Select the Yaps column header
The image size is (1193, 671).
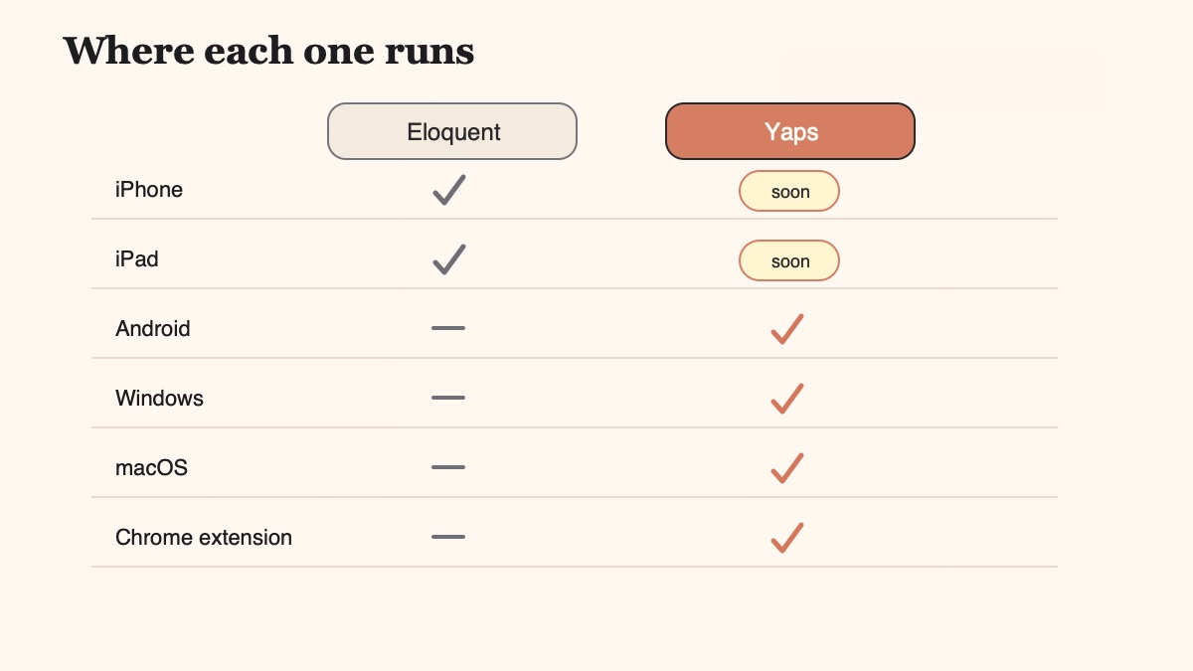point(790,131)
